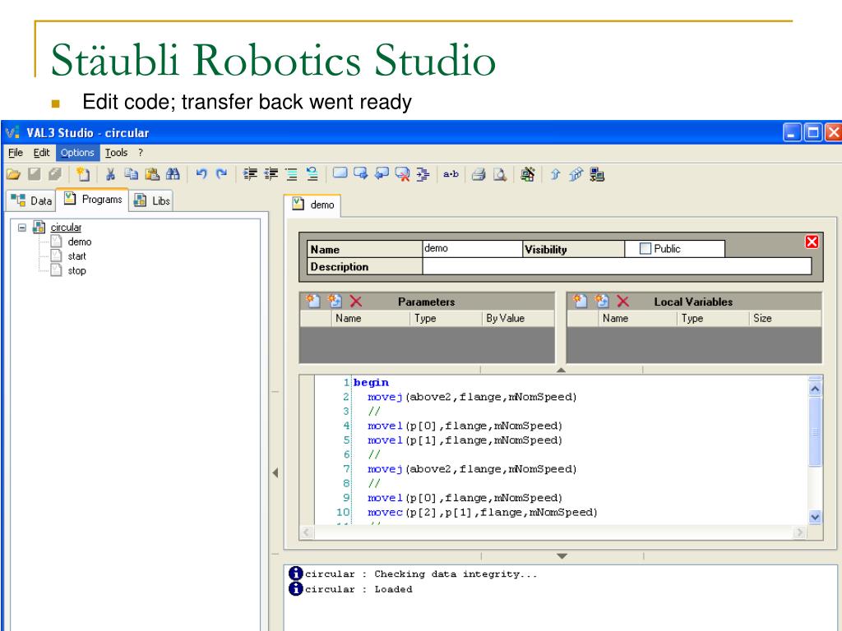Close the demo program header panel
The height and width of the screenshot is (631, 842).
pos(812,242)
